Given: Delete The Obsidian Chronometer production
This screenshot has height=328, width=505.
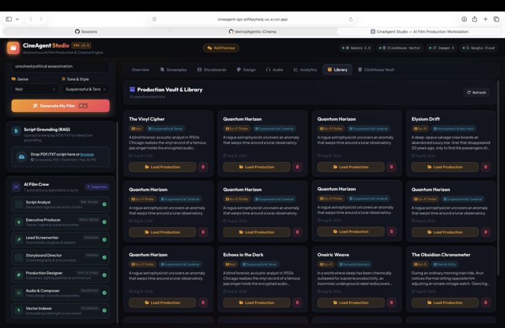Looking at the screenshot, I should click(x=486, y=302).
